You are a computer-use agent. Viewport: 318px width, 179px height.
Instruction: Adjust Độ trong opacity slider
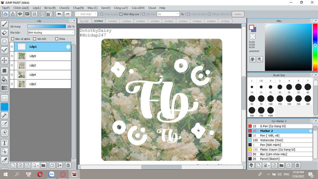click(47, 27)
